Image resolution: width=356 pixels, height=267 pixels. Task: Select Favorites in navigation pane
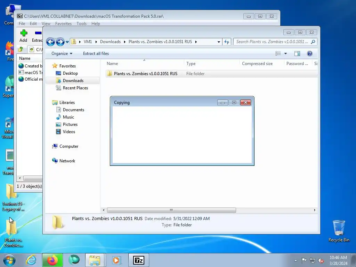[67, 66]
